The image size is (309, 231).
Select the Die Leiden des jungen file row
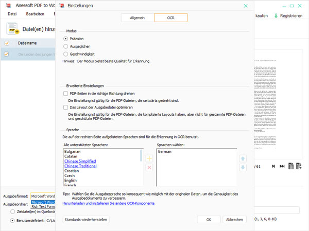click(28, 54)
